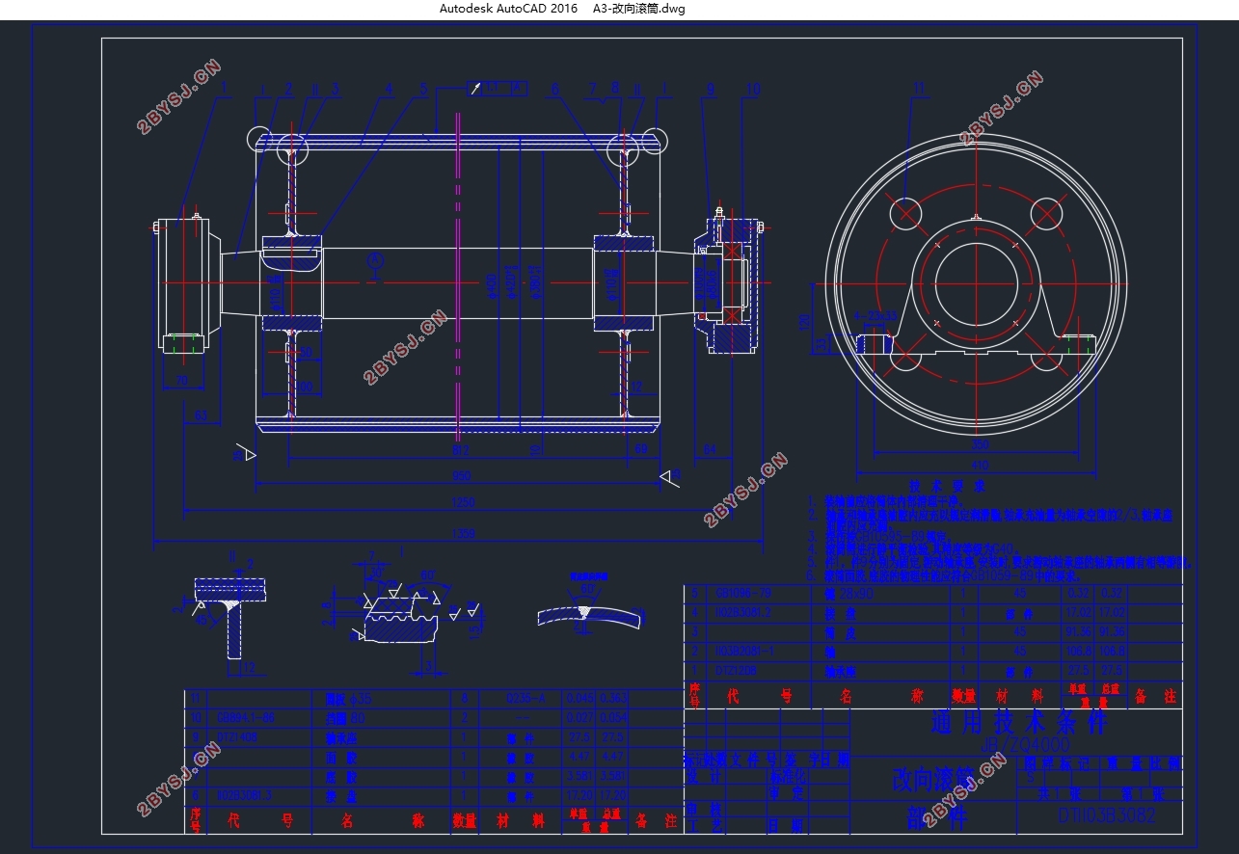
Task: Click the 通用技术条件 title block text
Action: [1019, 722]
